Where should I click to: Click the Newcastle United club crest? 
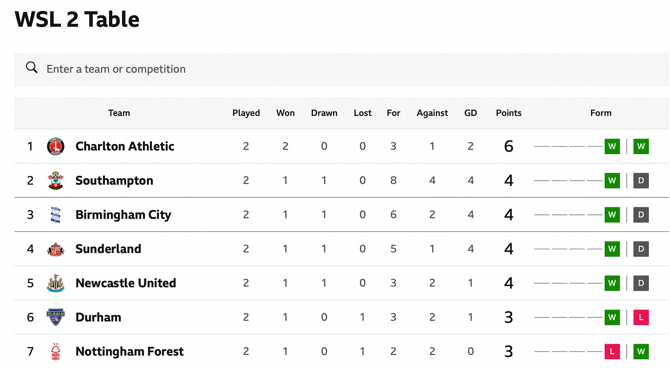tap(56, 283)
